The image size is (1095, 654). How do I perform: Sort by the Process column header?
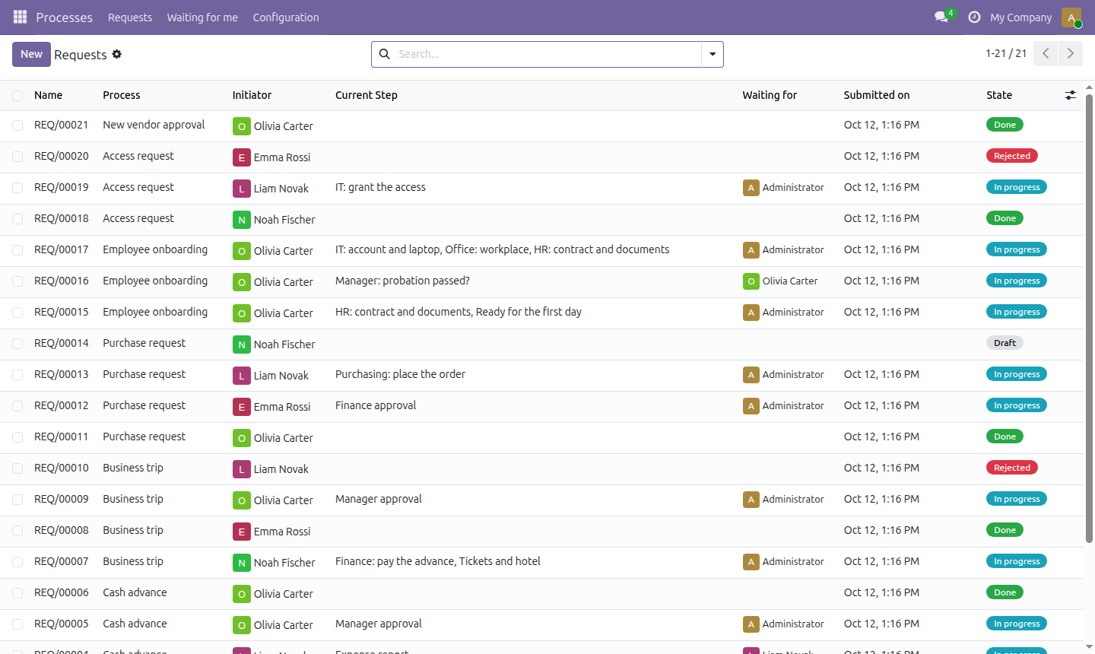click(x=122, y=95)
